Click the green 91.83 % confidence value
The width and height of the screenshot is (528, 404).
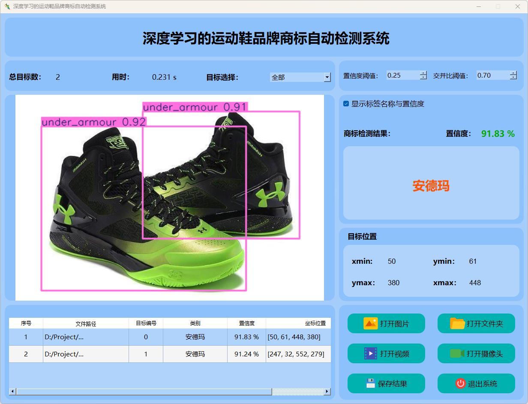(x=498, y=134)
